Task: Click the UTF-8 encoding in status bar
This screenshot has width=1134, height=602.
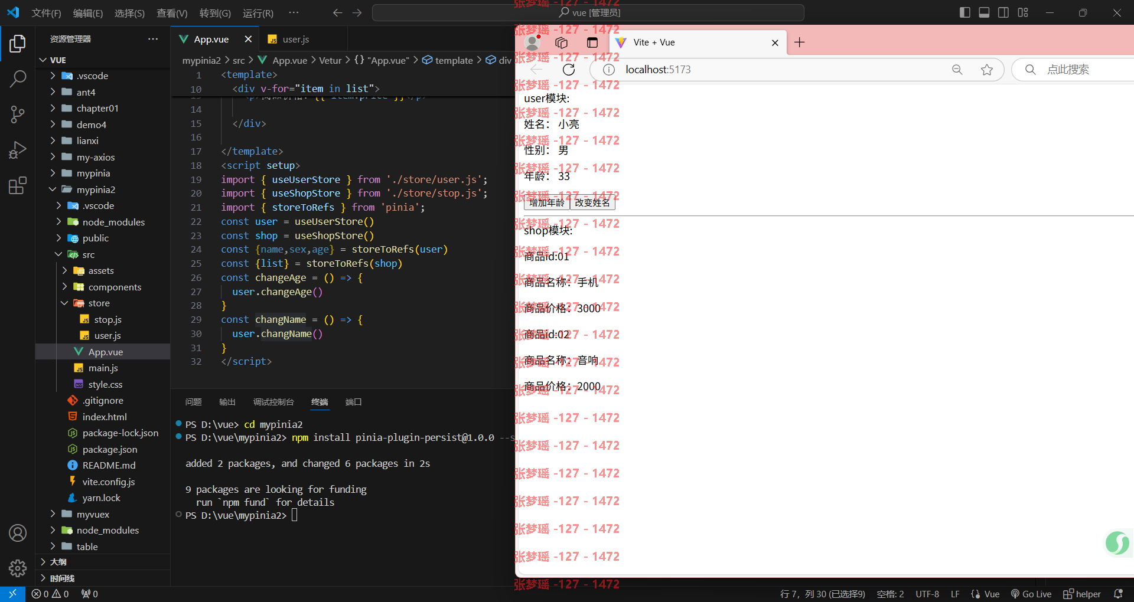Action: tap(927, 594)
